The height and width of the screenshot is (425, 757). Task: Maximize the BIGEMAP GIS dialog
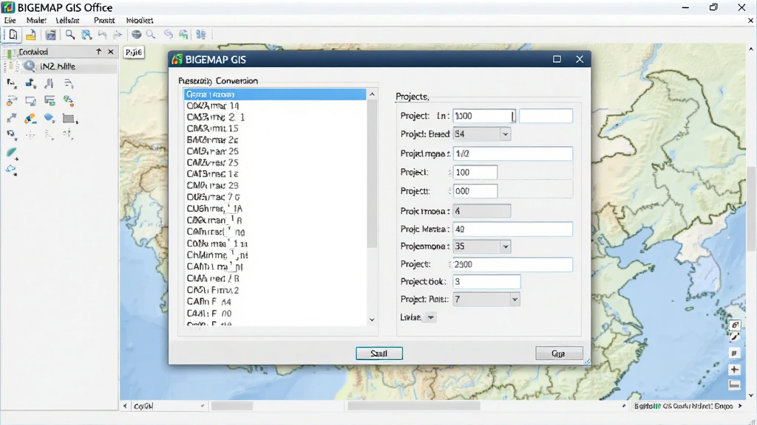(557, 59)
